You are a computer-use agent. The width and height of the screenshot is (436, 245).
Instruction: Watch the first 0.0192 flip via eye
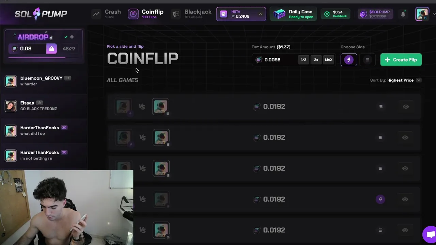(406, 107)
